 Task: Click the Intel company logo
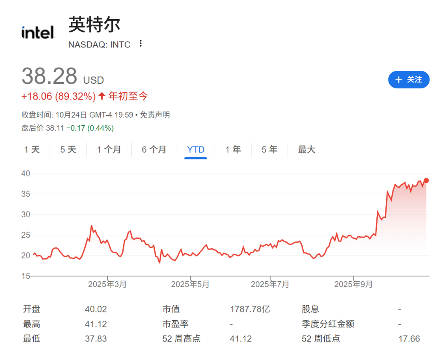(38, 32)
